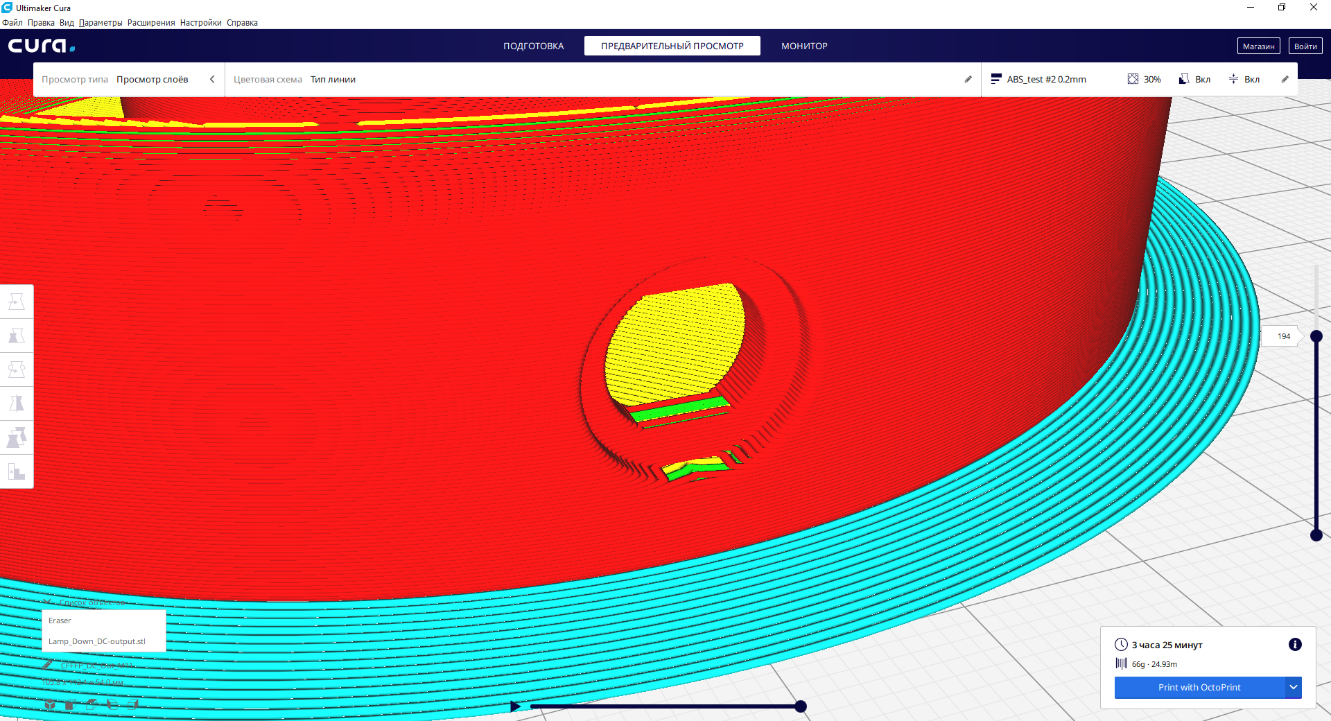Click the adhesion 'Вкл' indicator
The height and width of the screenshot is (721, 1331).
tap(1244, 79)
